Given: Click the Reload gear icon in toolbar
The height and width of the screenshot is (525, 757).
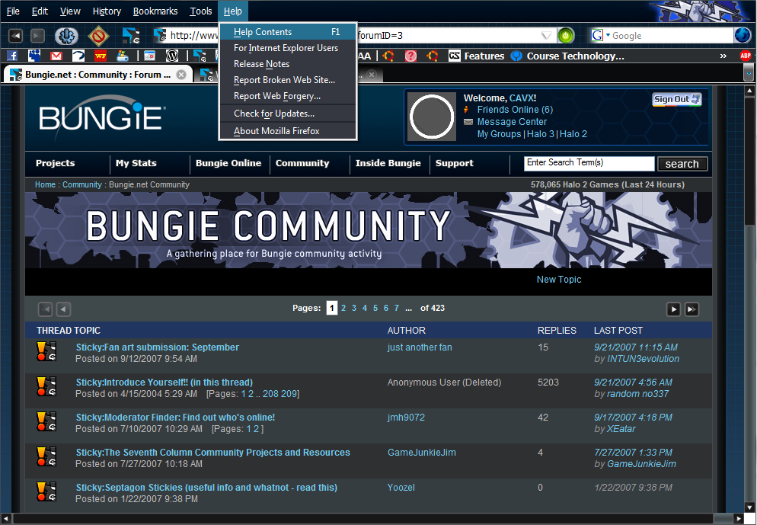Looking at the screenshot, I should click(66, 36).
